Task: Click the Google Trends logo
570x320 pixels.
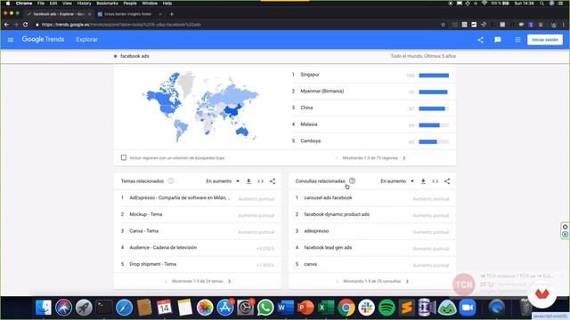Action: coord(43,39)
